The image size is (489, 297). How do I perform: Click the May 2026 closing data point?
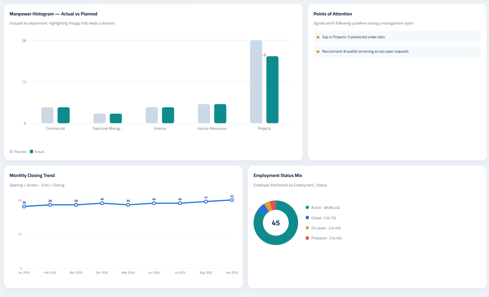tap(128, 205)
